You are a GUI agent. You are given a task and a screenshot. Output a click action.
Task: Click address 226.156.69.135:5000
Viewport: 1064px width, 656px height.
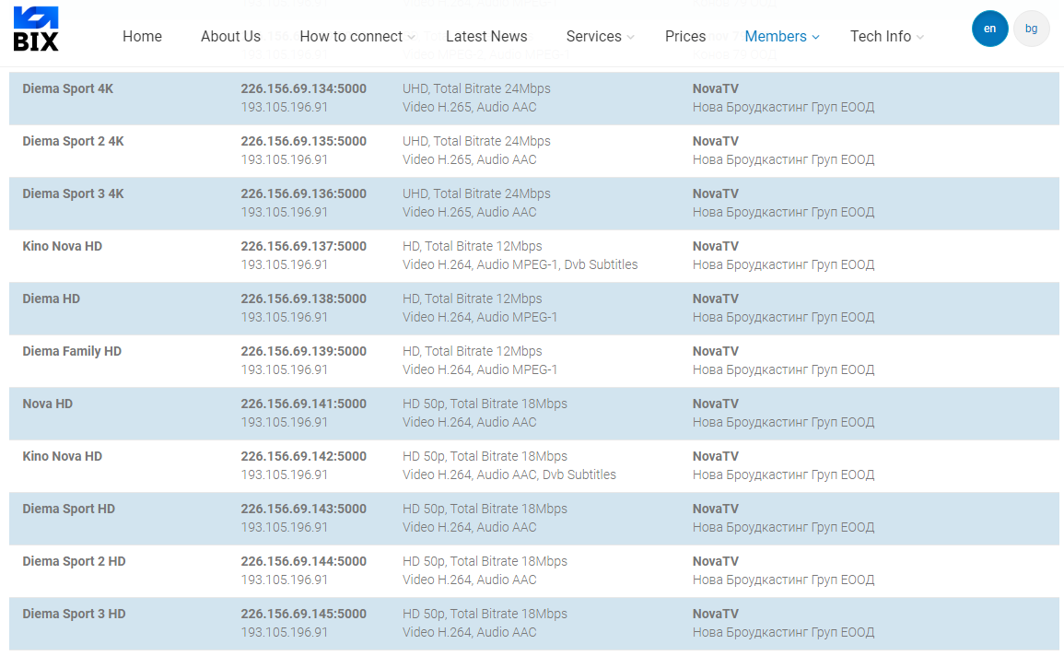coord(303,141)
